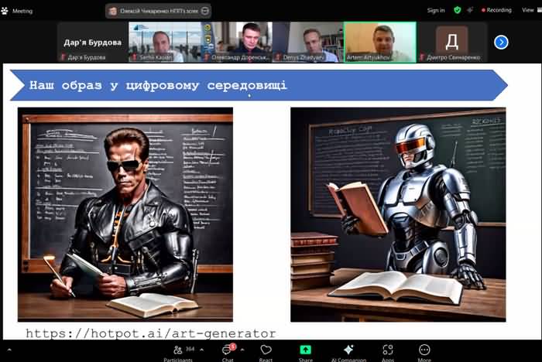The height and width of the screenshot is (362, 542).
Task: Open the Chat panel
Action: click(228, 351)
